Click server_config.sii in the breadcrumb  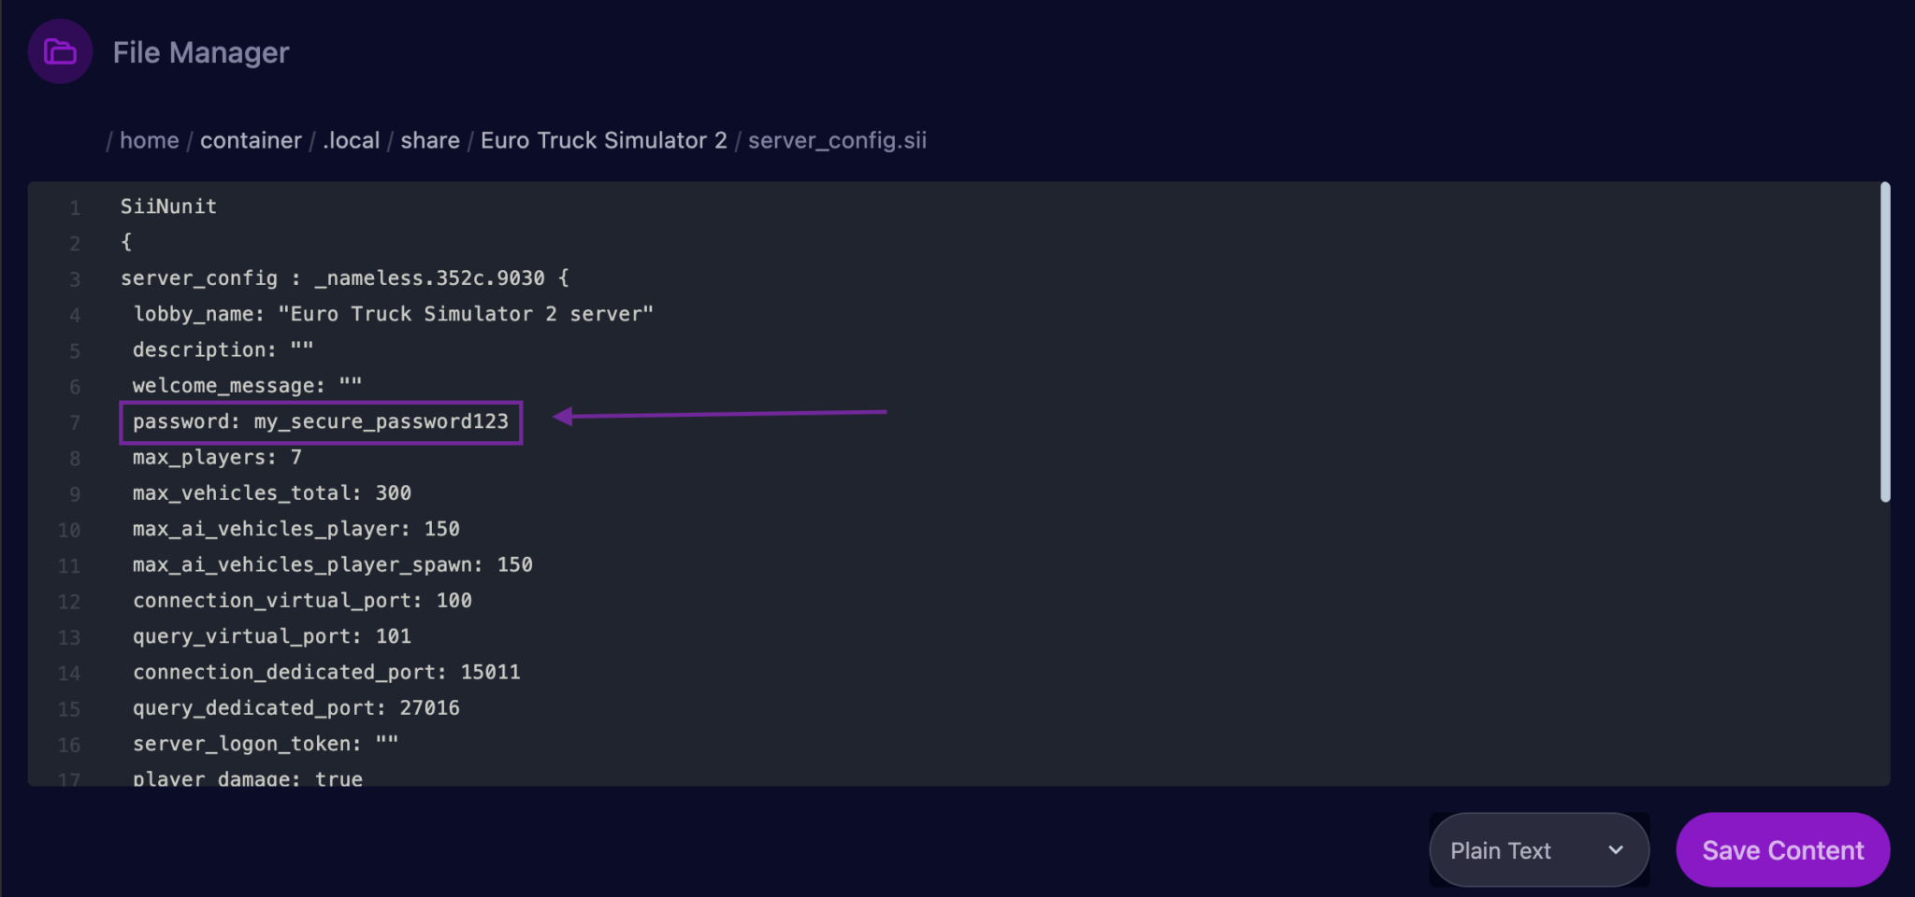pyautogui.click(x=835, y=140)
